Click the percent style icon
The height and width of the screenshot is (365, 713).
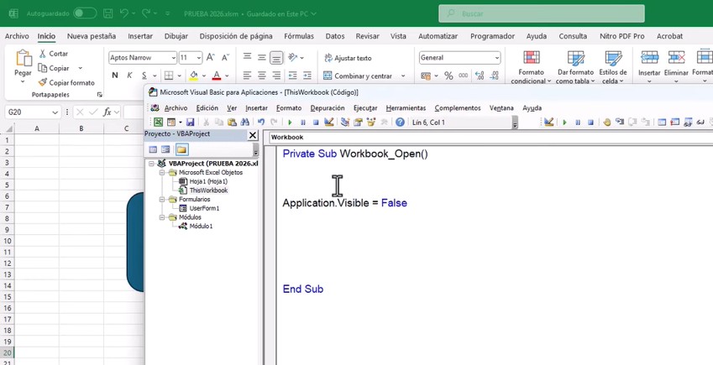click(x=448, y=76)
